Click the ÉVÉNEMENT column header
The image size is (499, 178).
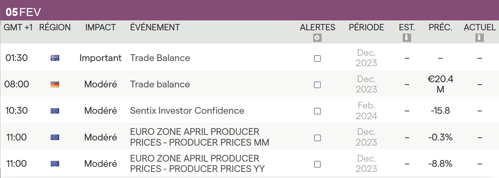[x=155, y=27]
